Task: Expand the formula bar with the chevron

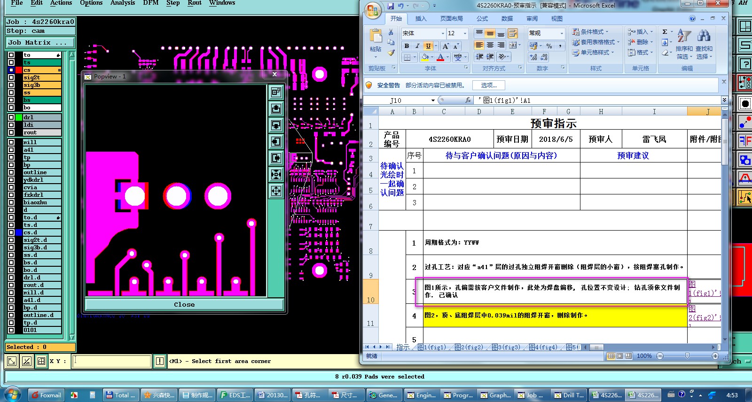Action: [x=724, y=100]
